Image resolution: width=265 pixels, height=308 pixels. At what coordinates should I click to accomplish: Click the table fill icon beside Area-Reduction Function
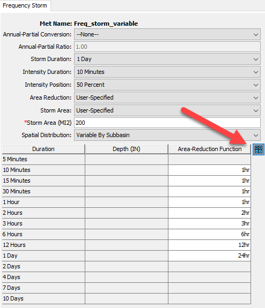point(259,149)
